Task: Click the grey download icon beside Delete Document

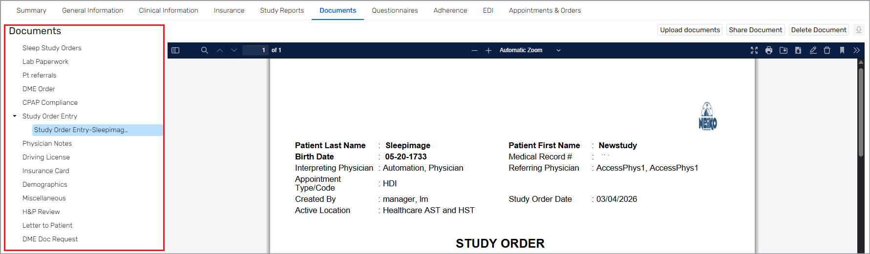Action: (858, 30)
